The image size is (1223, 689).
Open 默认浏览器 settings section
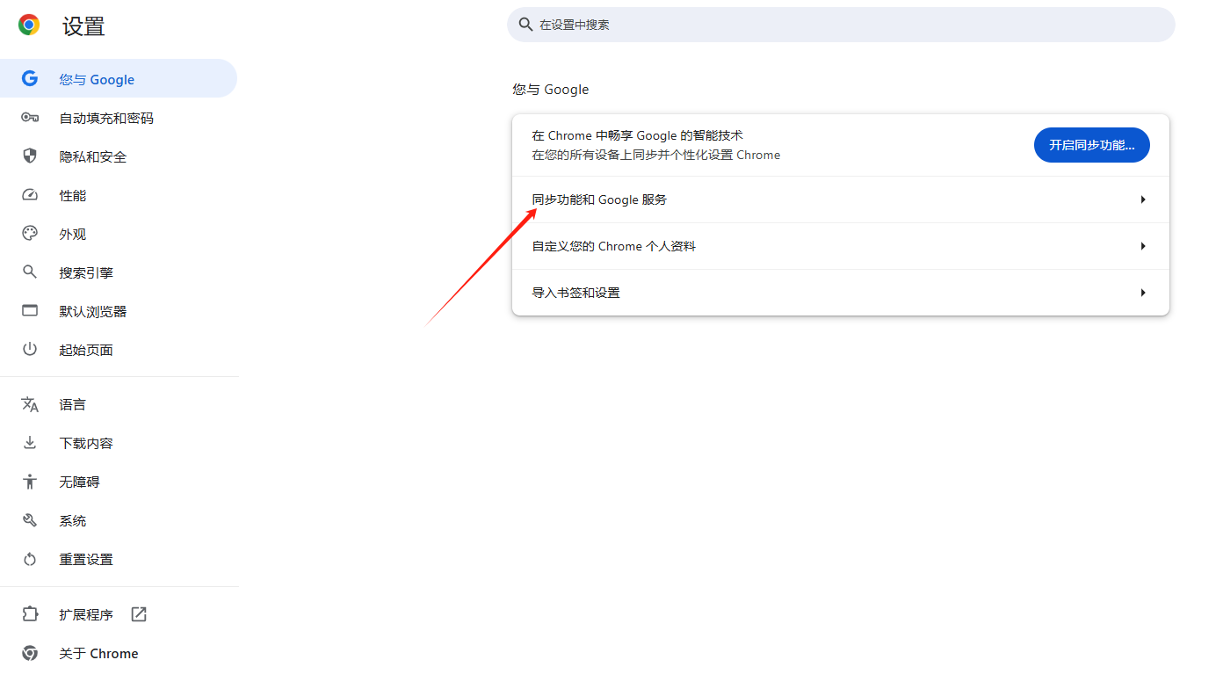(119, 311)
